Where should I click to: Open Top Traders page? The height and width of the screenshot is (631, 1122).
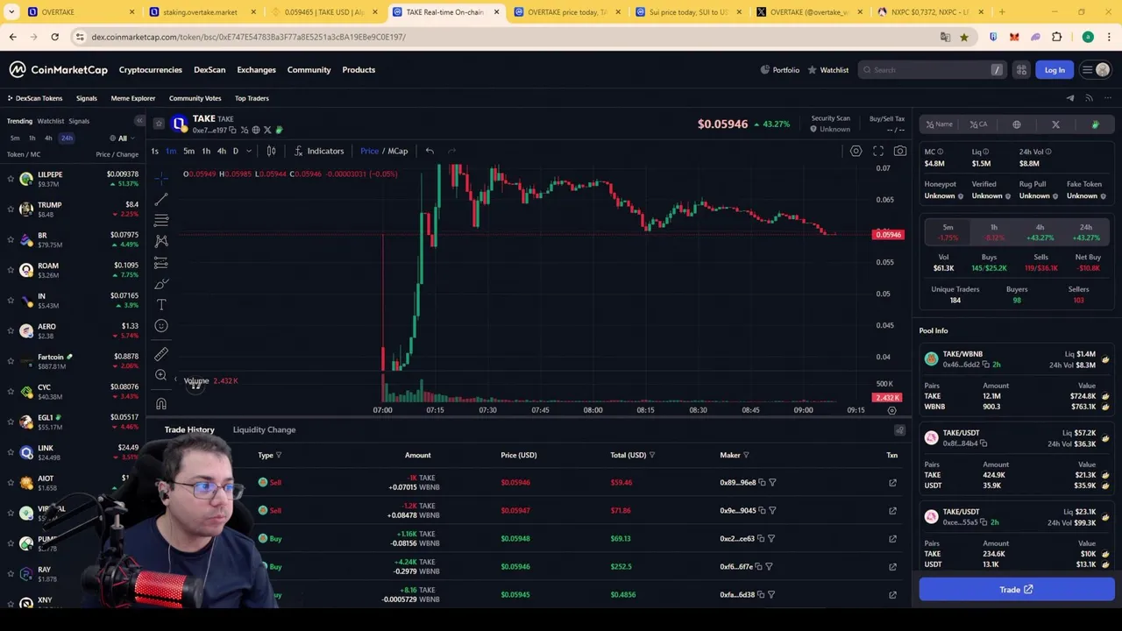click(252, 98)
